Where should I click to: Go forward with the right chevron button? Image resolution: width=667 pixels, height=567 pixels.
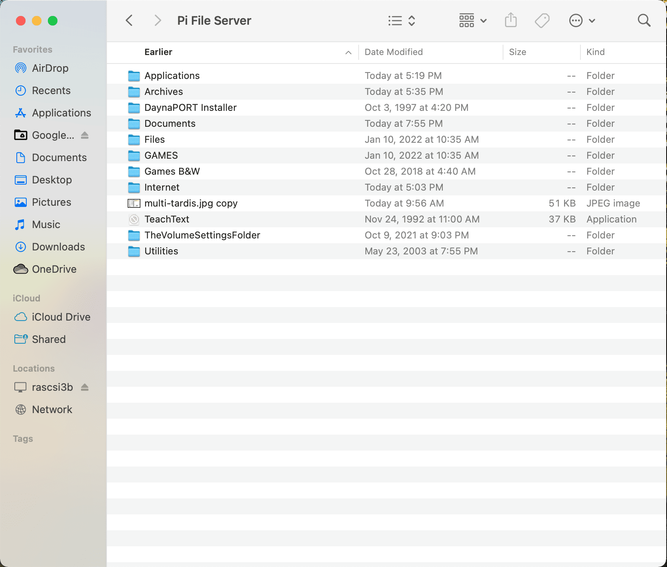pos(158,20)
